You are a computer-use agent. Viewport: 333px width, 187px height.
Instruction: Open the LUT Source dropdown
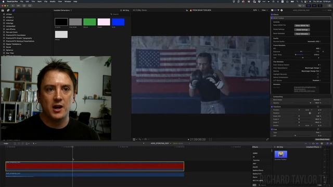(316, 81)
